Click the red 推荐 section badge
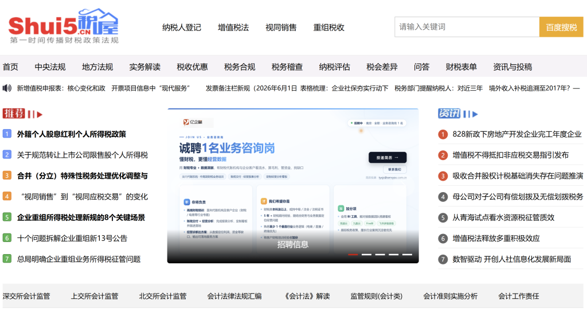The image size is (587, 312). (x=14, y=114)
